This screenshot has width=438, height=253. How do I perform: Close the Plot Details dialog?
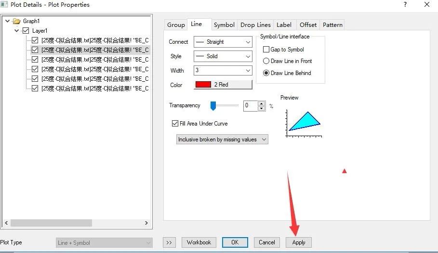[x=427, y=4]
